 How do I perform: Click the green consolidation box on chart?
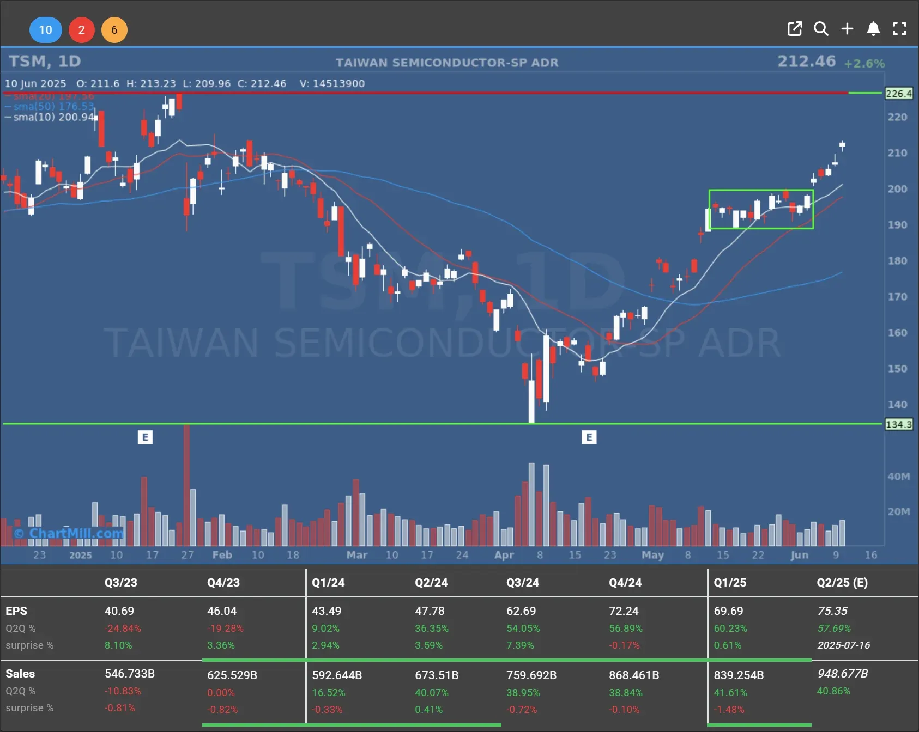click(761, 209)
